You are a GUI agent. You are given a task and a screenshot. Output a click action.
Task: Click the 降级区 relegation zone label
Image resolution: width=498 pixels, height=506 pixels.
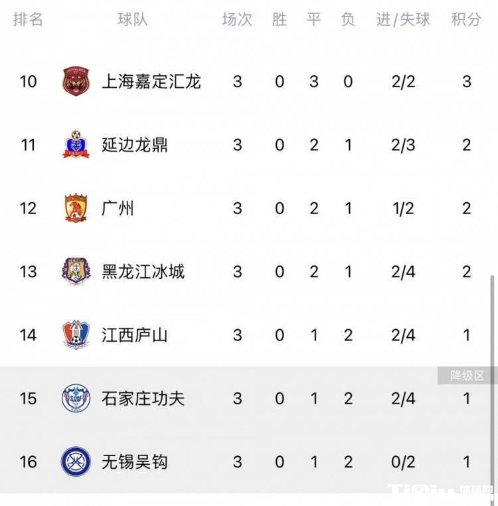(x=467, y=376)
